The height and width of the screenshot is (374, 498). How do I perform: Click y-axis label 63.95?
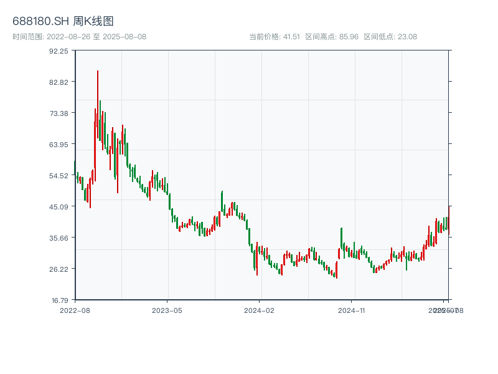[59, 145]
